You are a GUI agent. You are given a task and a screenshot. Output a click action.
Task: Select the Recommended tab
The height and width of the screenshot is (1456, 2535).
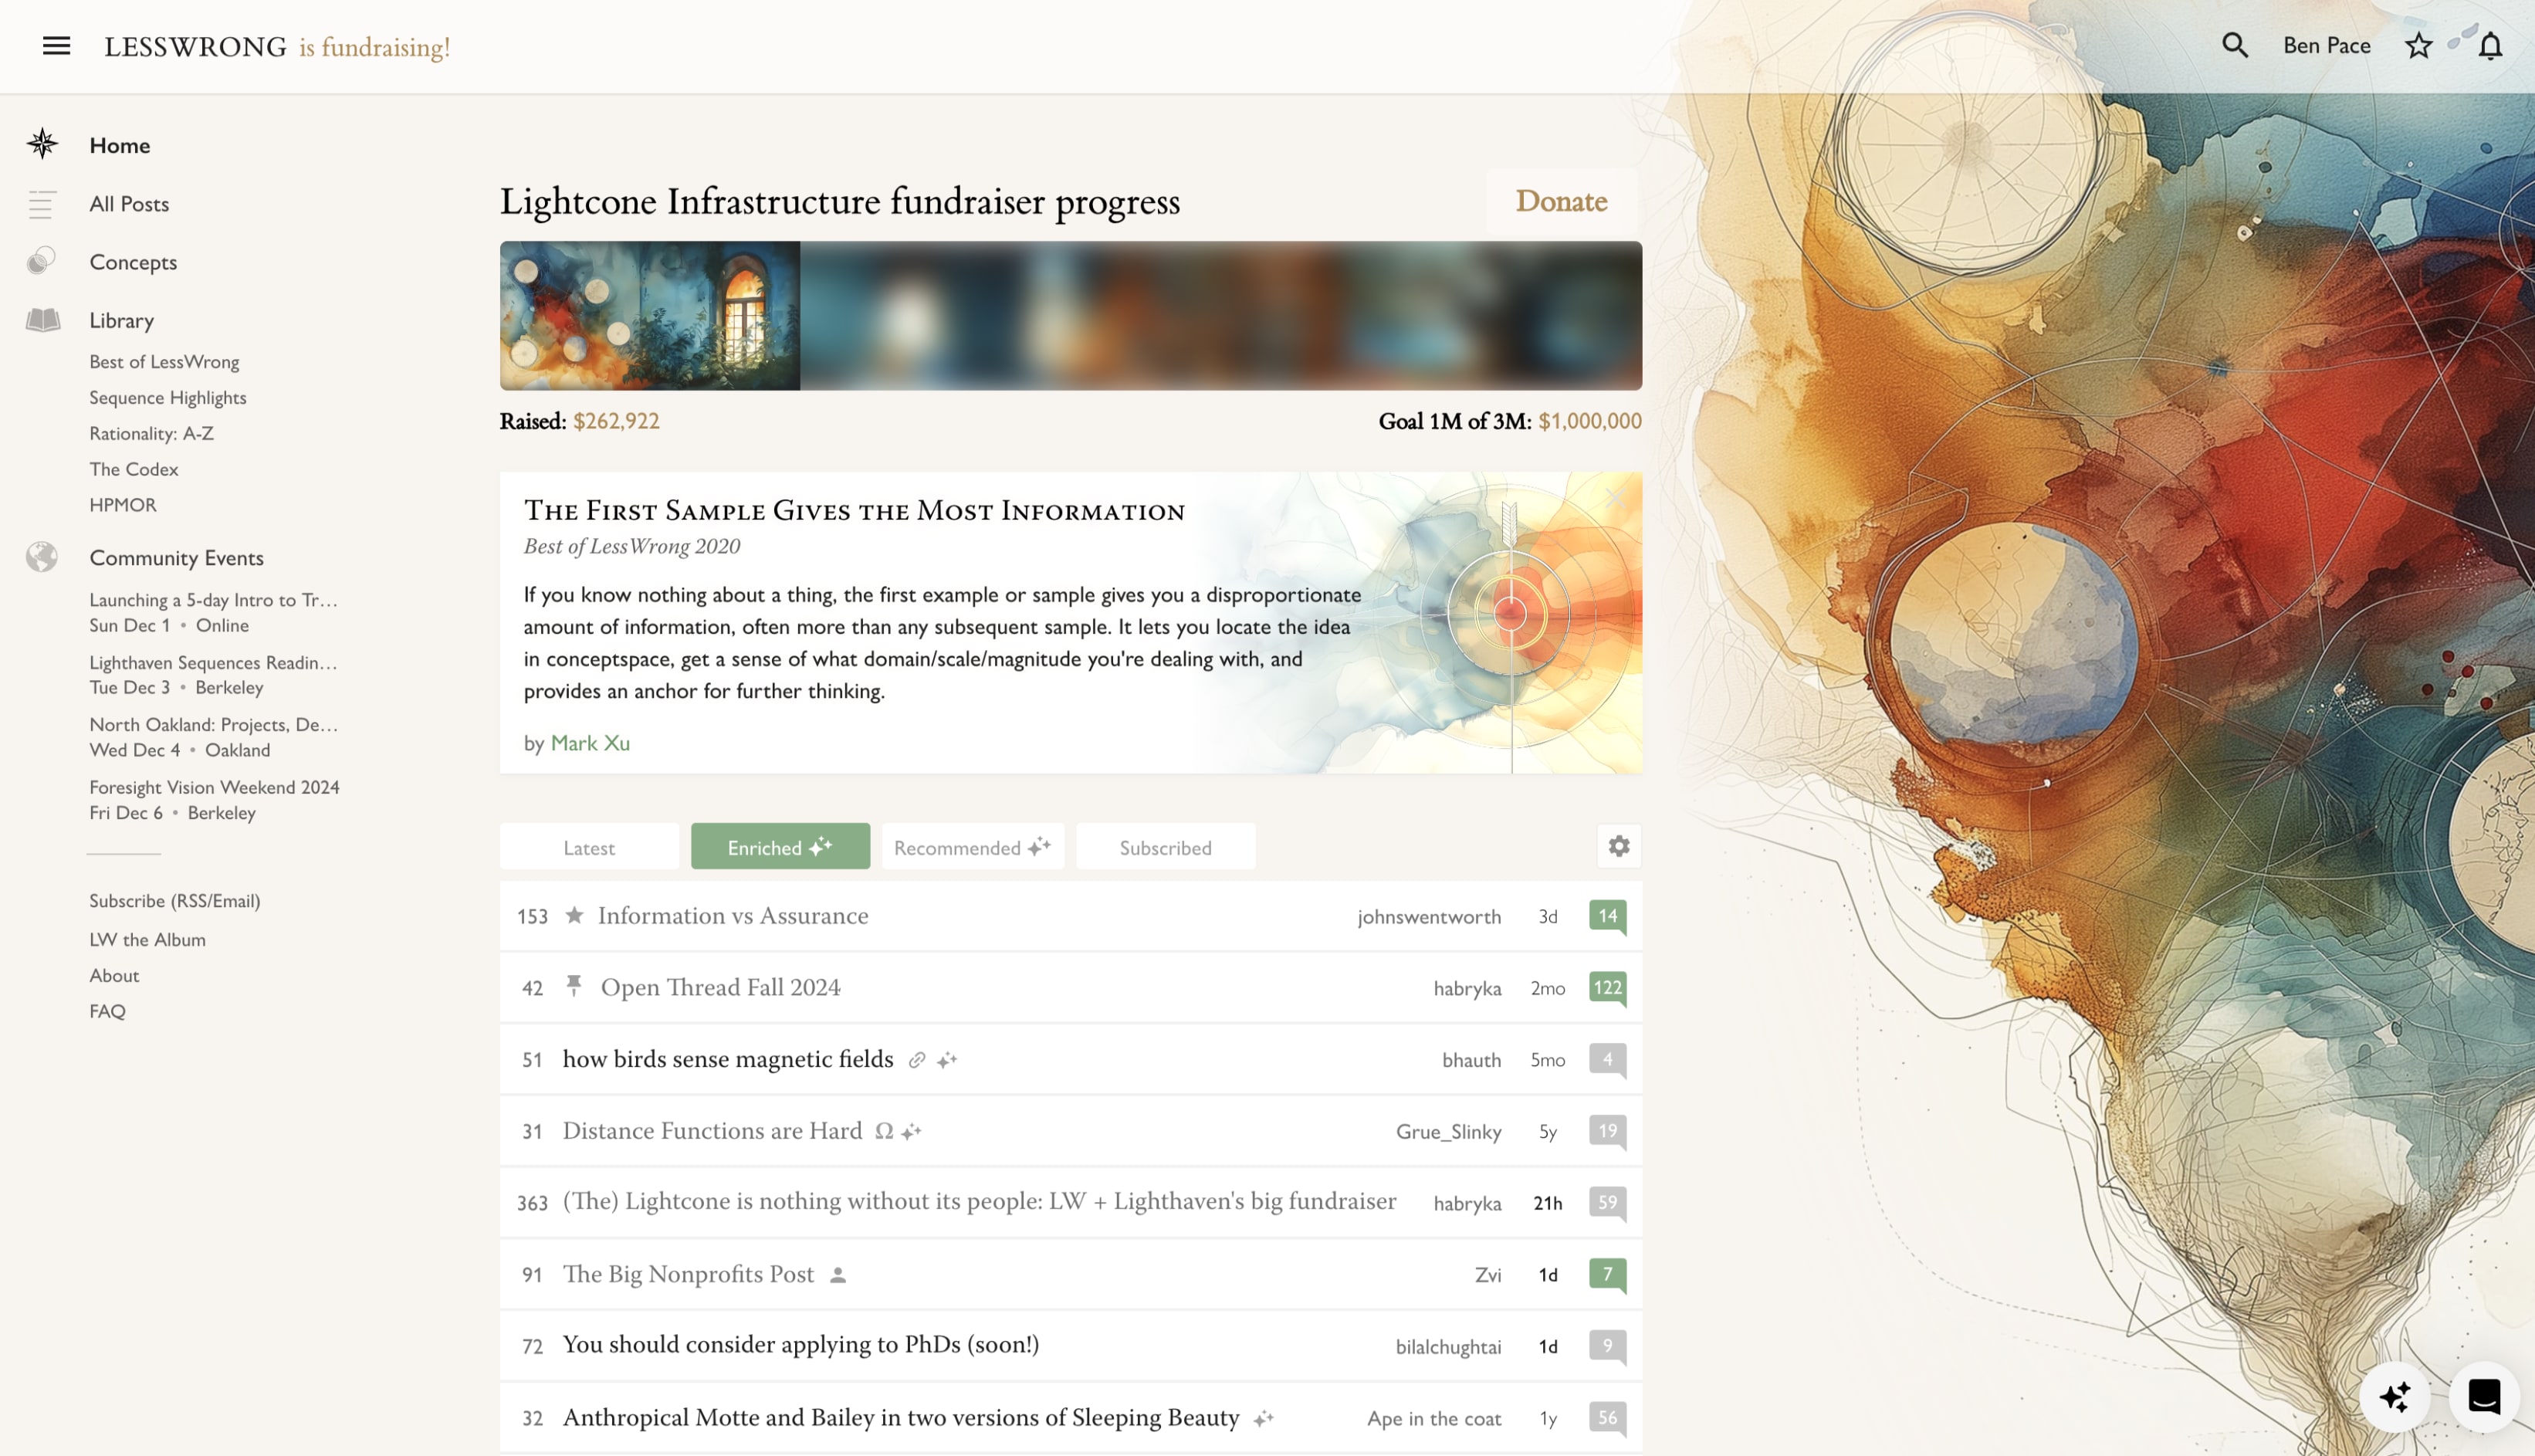pyautogui.click(x=972, y=847)
